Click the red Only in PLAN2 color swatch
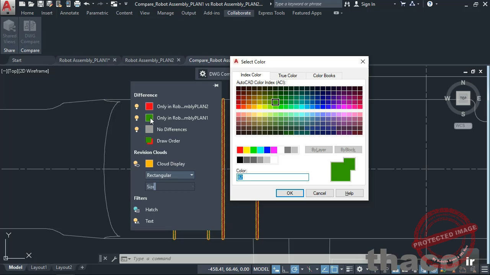Image resolution: width=490 pixels, height=275 pixels. [149, 107]
